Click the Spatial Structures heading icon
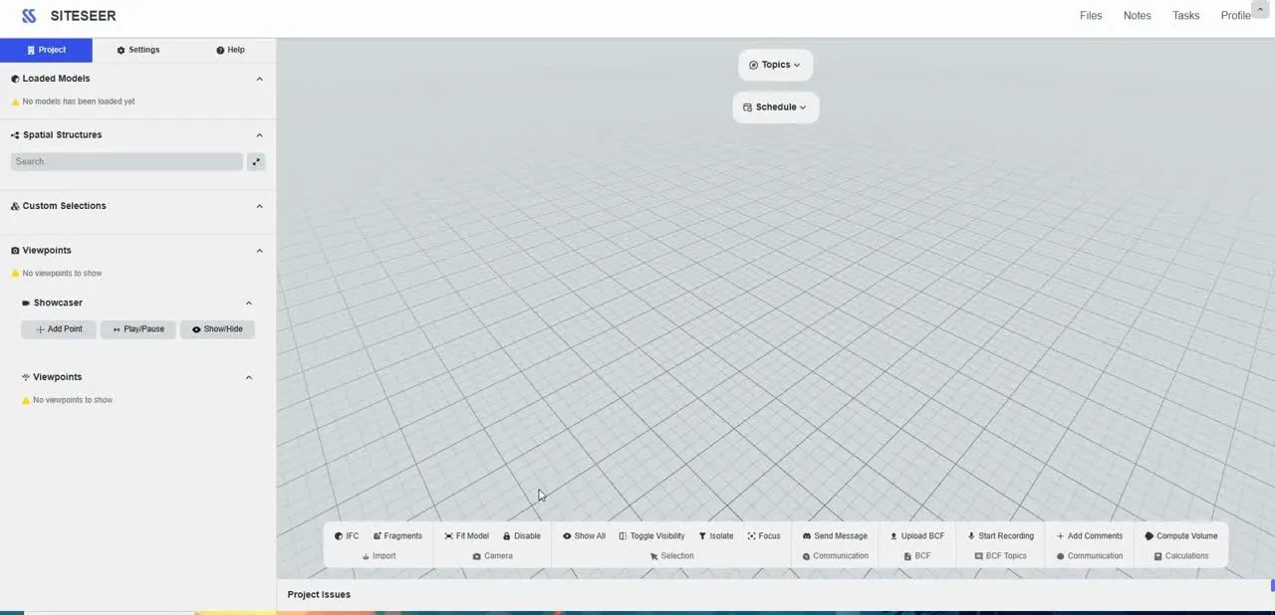Image resolution: width=1275 pixels, height=615 pixels. 15,135
